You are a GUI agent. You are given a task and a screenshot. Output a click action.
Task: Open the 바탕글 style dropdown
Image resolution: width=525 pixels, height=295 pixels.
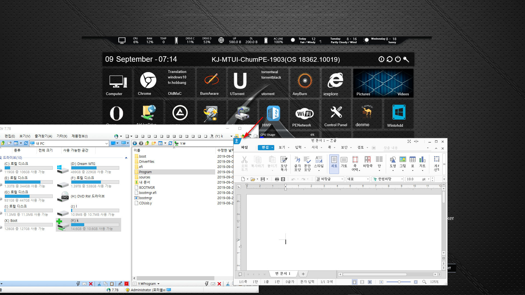[x=329, y=179]
